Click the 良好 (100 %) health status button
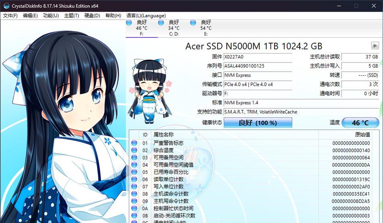Viewport: 383px width, 223px height. click(x=258, y=123)
